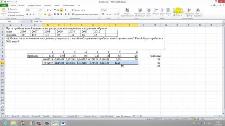Click the Cut (Вырезать) scissors button
Image resolution: width=225 pixels, height=126 pixels.
(12, 9)
